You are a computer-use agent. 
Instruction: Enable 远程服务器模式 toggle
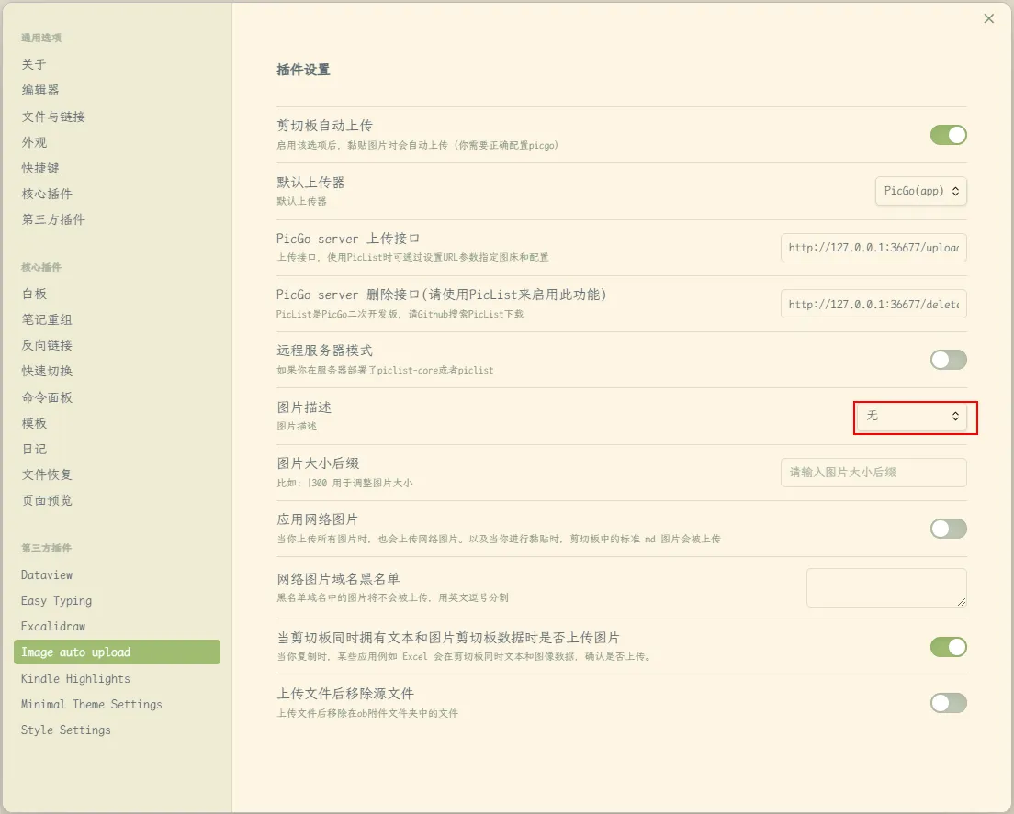(948, 360)
